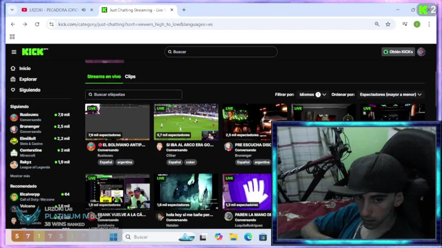Viewport: 442px width, 248px height.
Task: Open the zoom magnifier in address bar
Action: 377,24
